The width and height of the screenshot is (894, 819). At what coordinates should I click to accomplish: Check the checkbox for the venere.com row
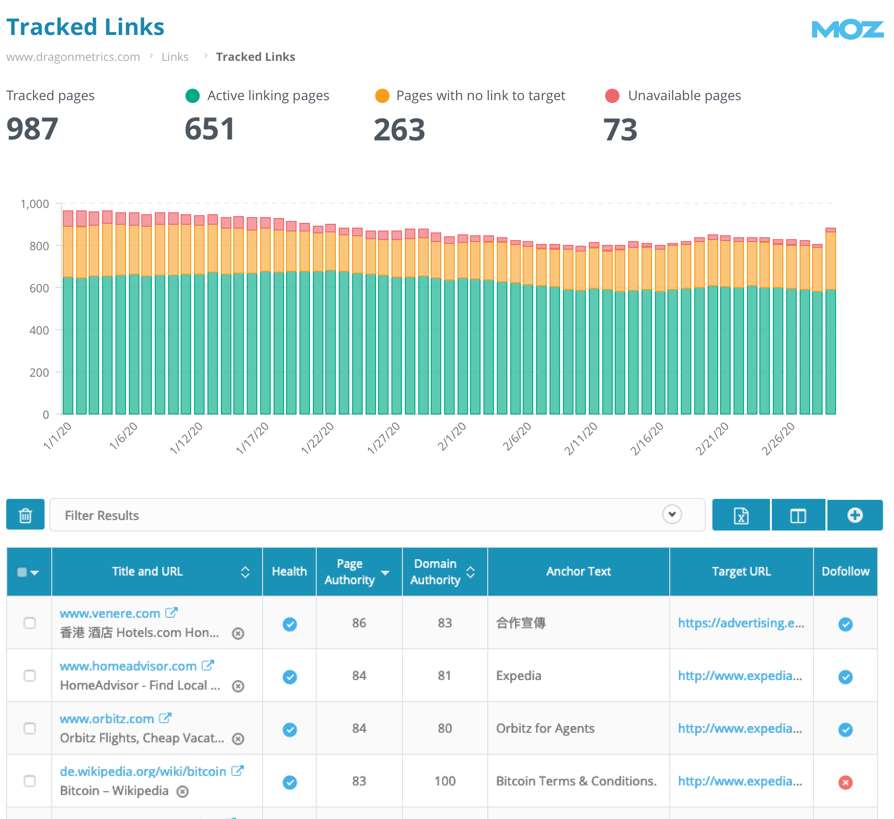point(30,623)
